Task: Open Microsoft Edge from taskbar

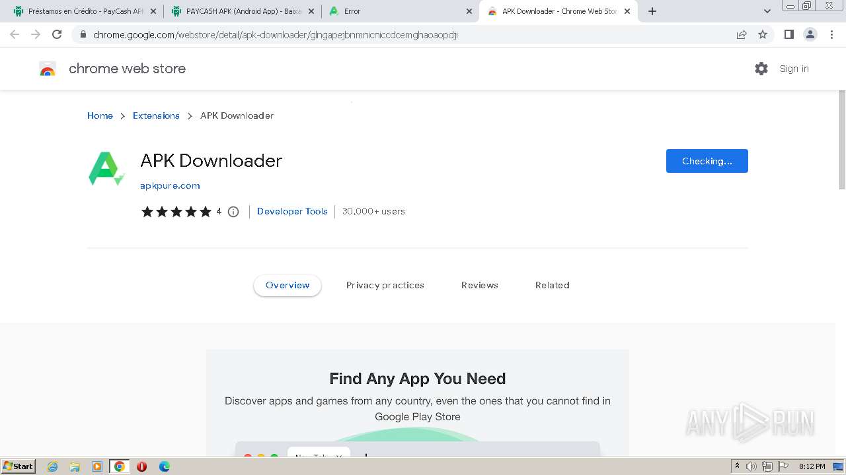Action: tap(165, 466)
